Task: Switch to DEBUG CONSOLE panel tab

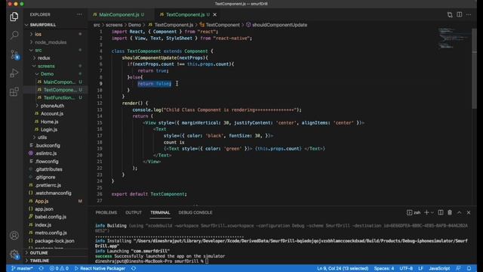Action: pos(195,212)
